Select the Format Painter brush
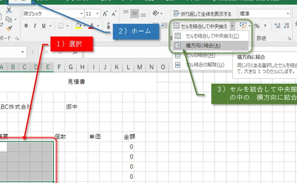This screenshot has height=183, width=297. (x=9, y=28)
